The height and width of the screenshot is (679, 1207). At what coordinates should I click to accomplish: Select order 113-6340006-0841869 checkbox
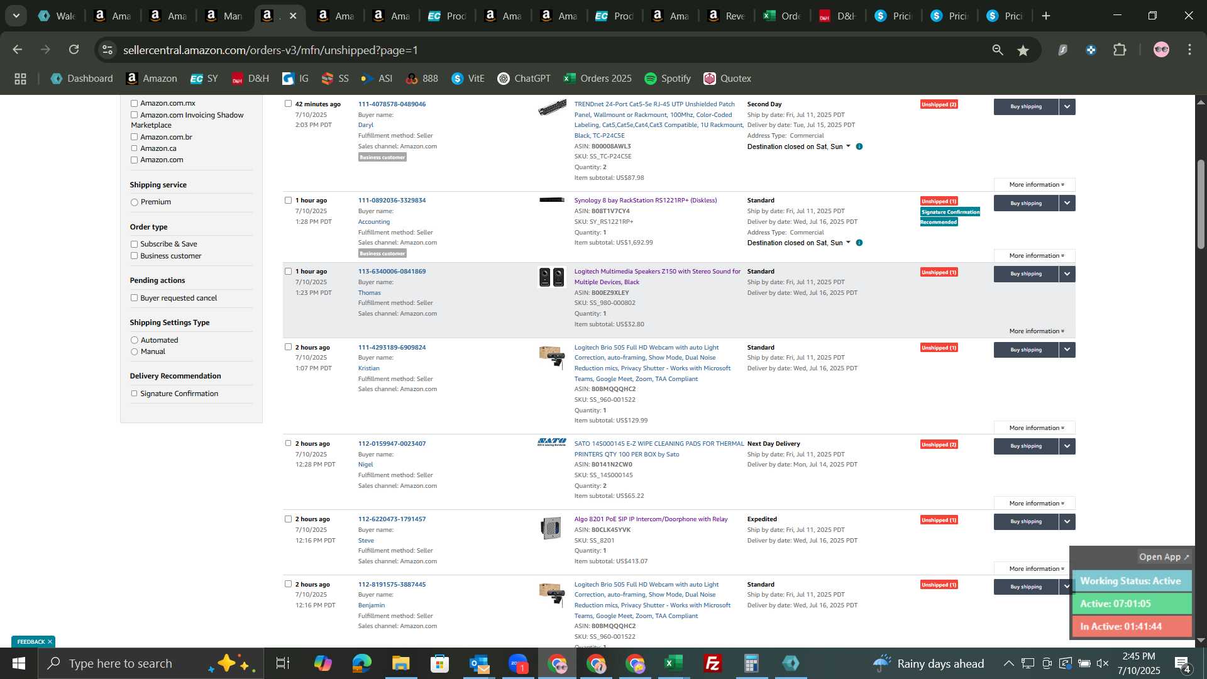288,272
